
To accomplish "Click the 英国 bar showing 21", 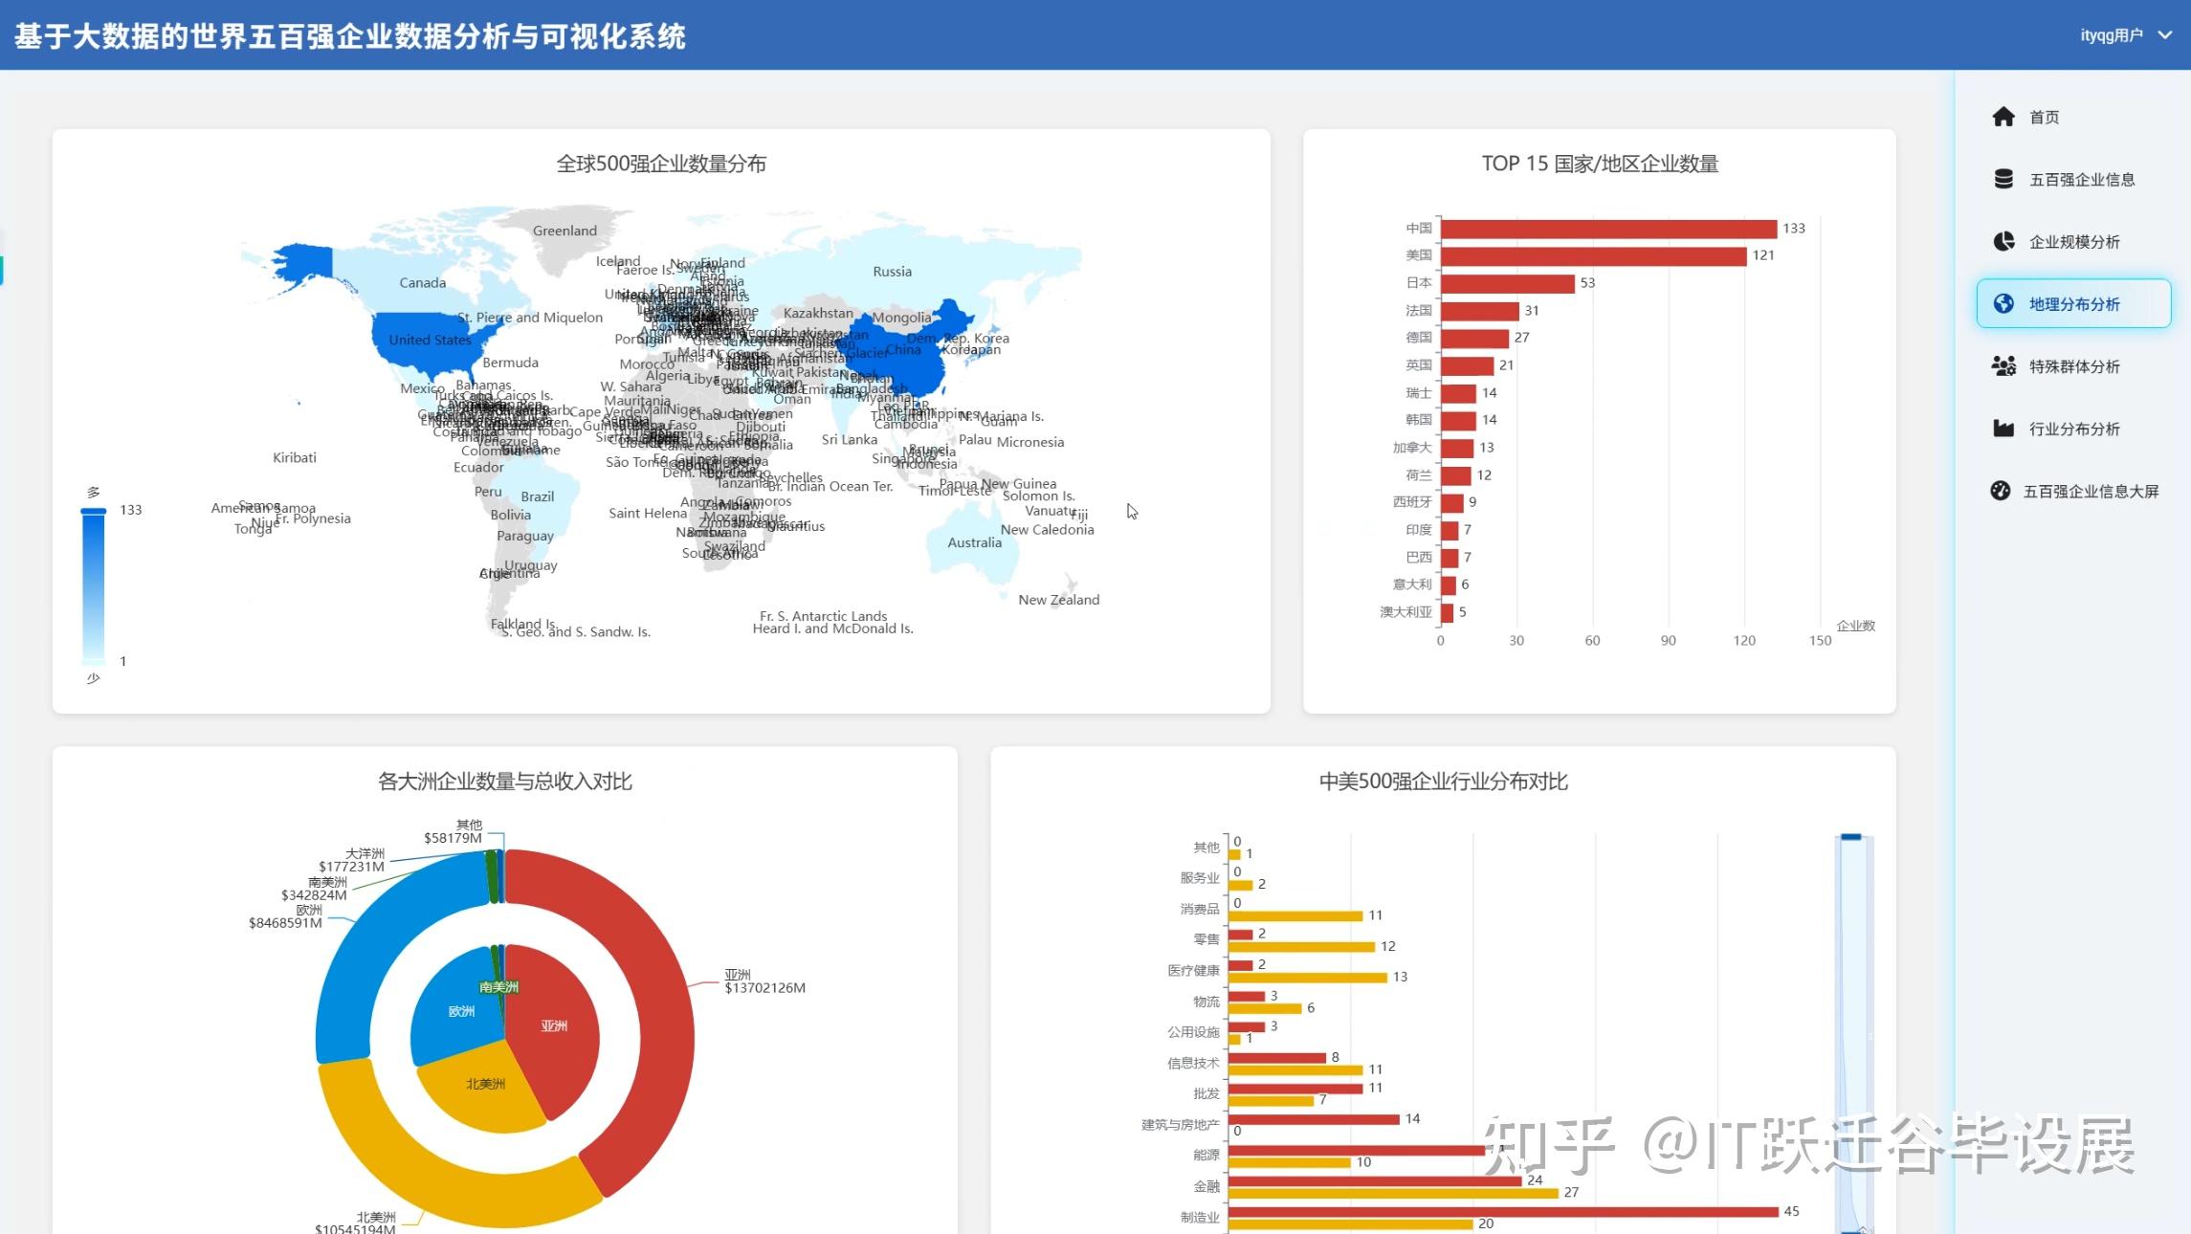I will [x=1467, y=365].
